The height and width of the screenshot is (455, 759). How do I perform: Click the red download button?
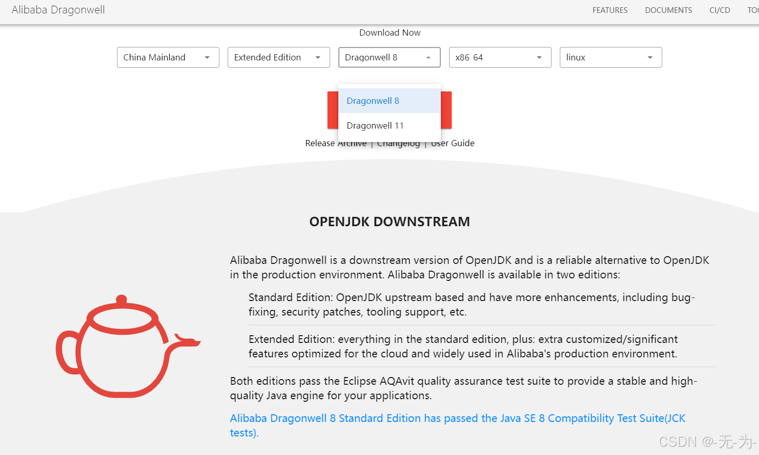333,109
